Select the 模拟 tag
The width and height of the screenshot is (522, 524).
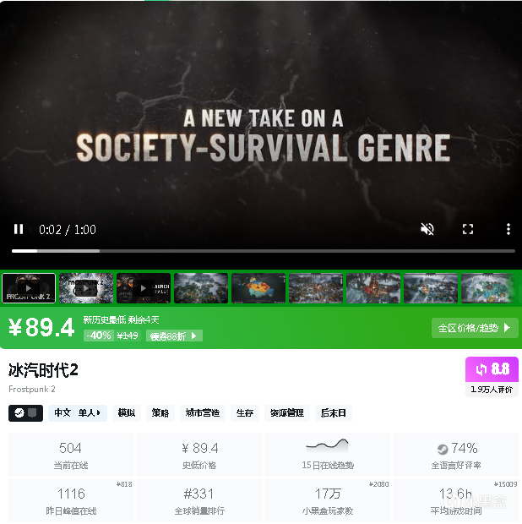click(127, 413)
